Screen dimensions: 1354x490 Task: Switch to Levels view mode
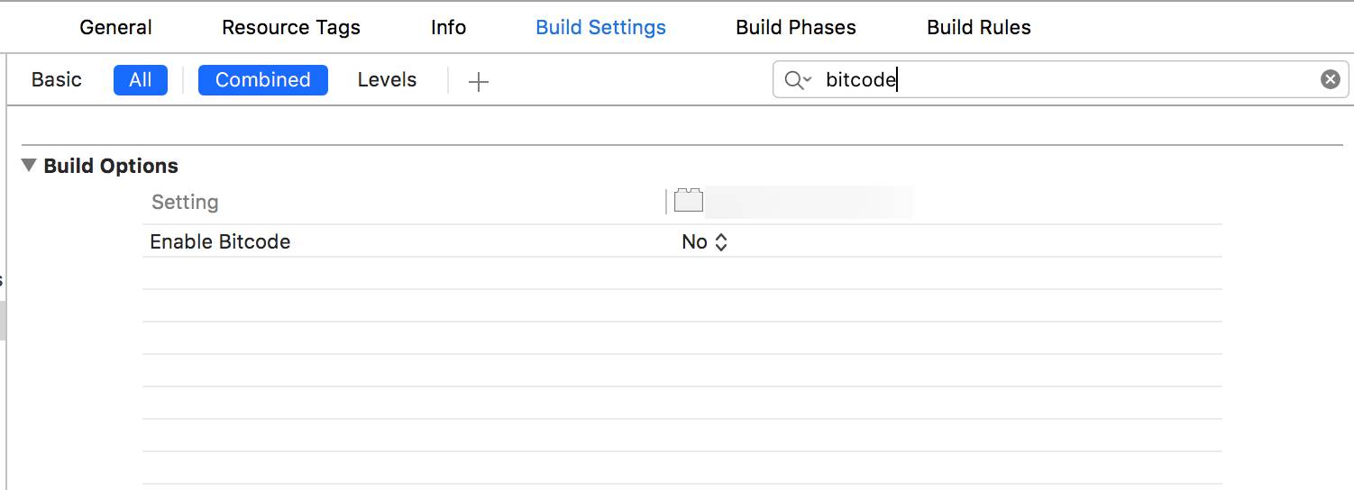[x=387, y=80]
